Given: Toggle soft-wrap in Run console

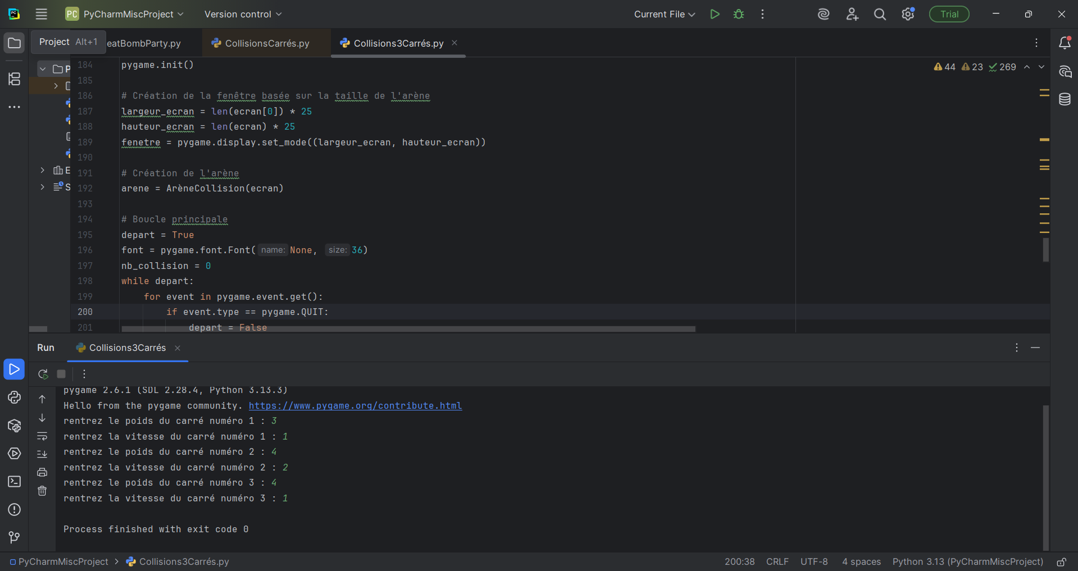Looking at the screenshot, I should click(42, 436).
